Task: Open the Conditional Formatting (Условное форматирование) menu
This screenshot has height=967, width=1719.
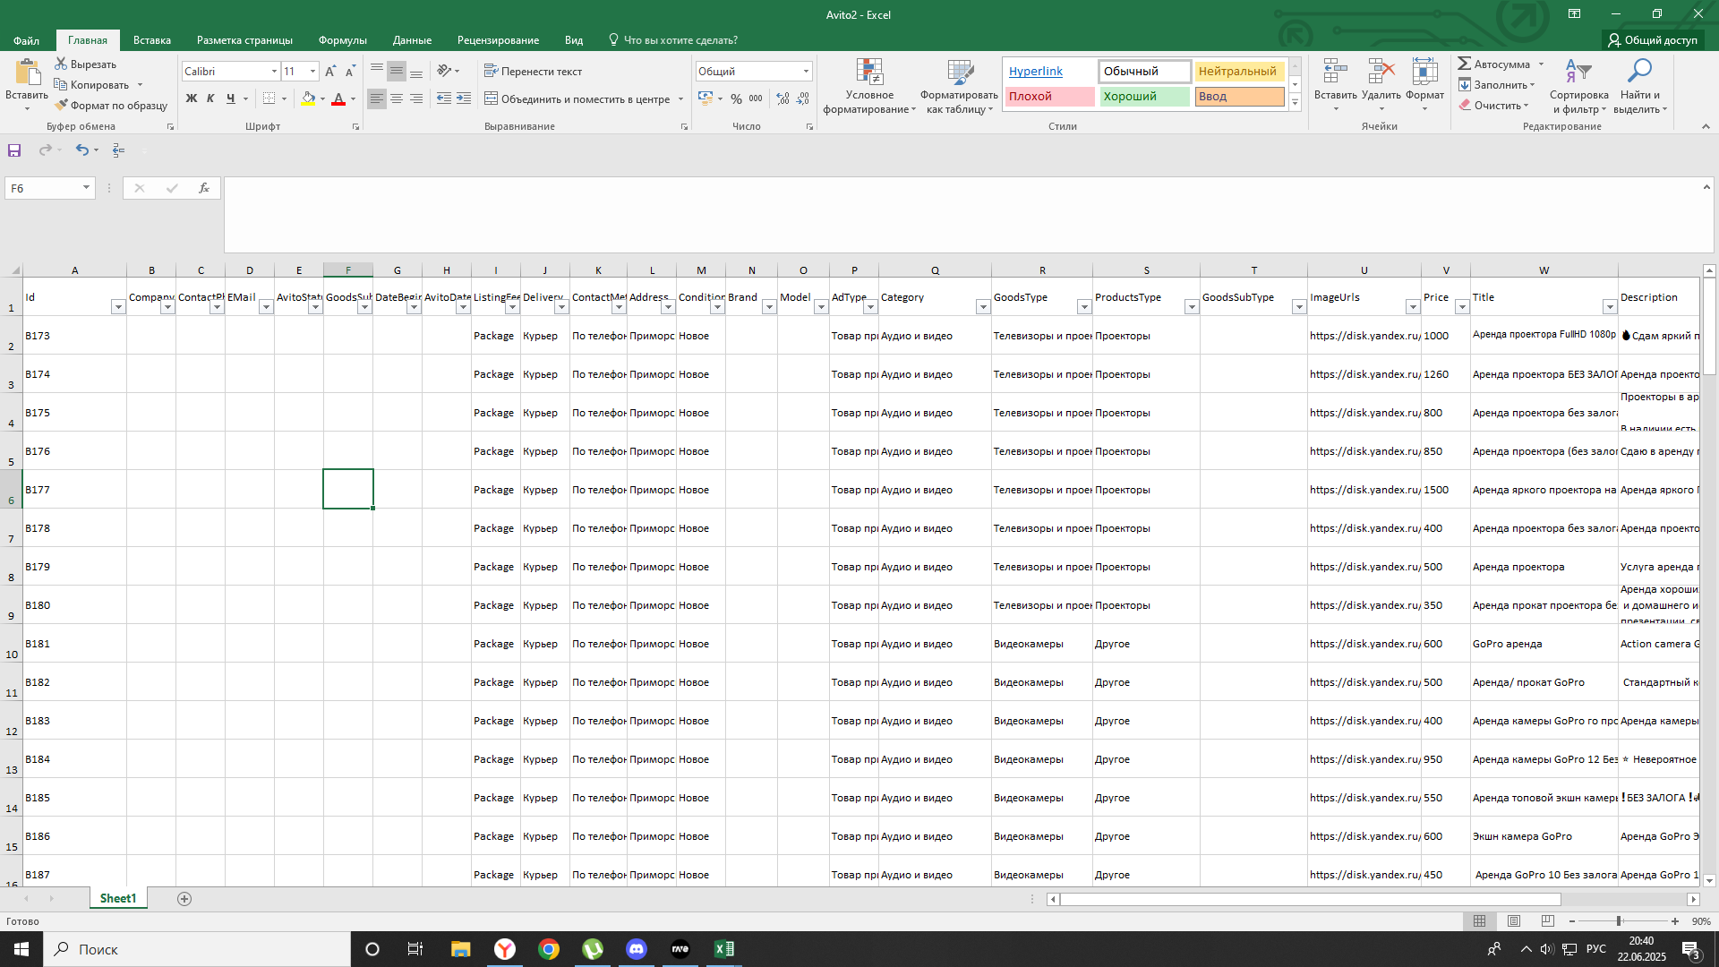Action: (x=869, y=87)
